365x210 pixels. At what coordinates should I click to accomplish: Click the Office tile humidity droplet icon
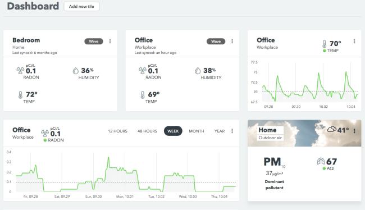pyautogui.click(x=198, y=71)
